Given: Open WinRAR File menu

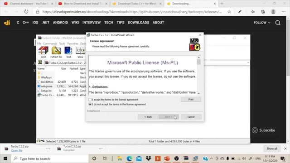Looking at the screenshot, I should click(39, 43).
